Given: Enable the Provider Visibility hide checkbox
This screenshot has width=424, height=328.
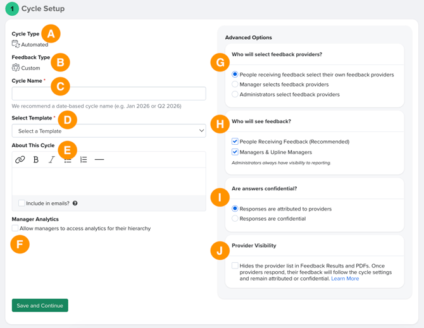Looking at the screenshot, I should [235, 265].
